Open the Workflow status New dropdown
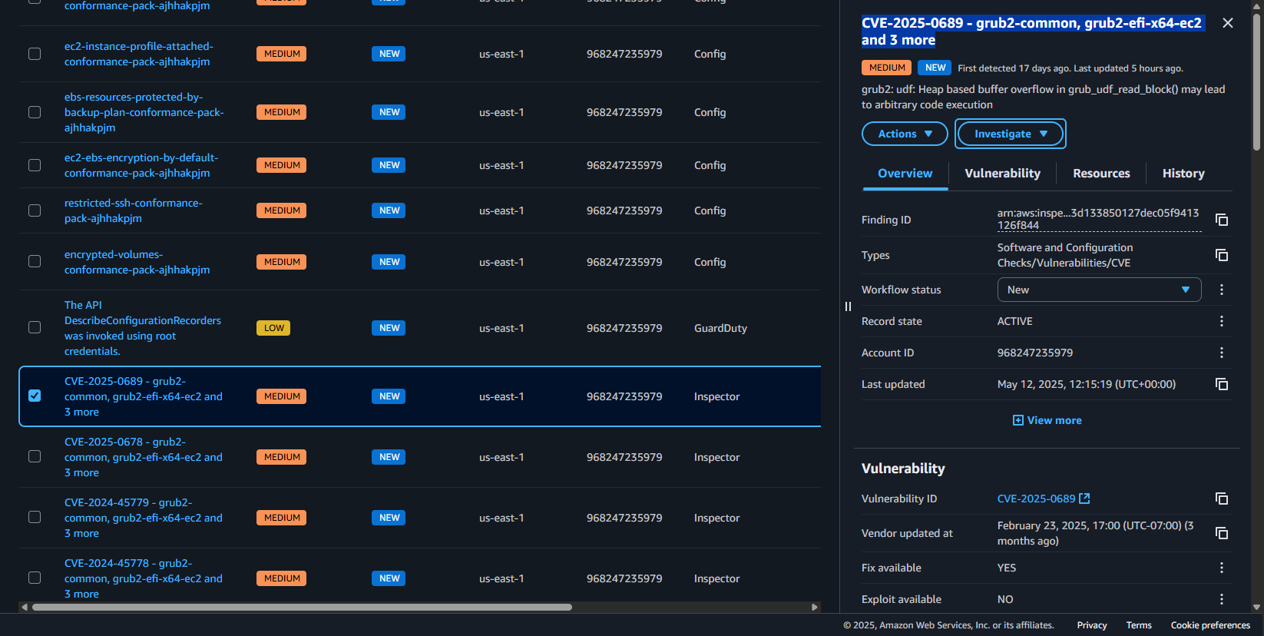The width and height of the screenshot is (1264, 636). tap(1098, 290)
